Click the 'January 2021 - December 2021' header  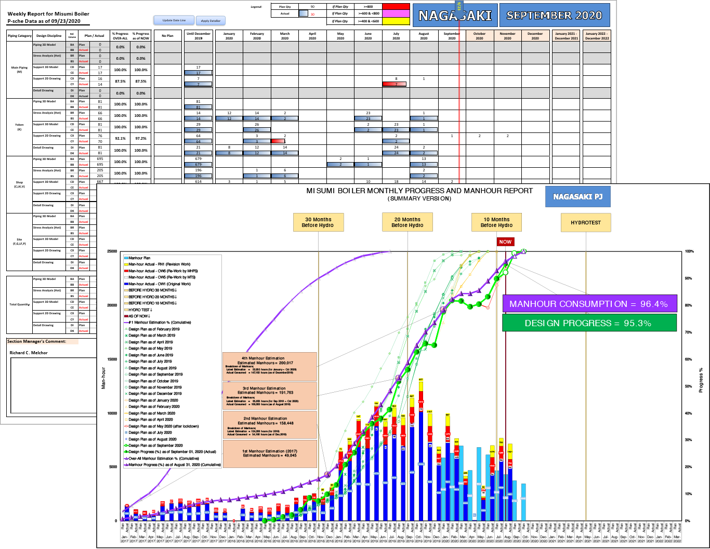pyautogui.click(x=566, y=36)
